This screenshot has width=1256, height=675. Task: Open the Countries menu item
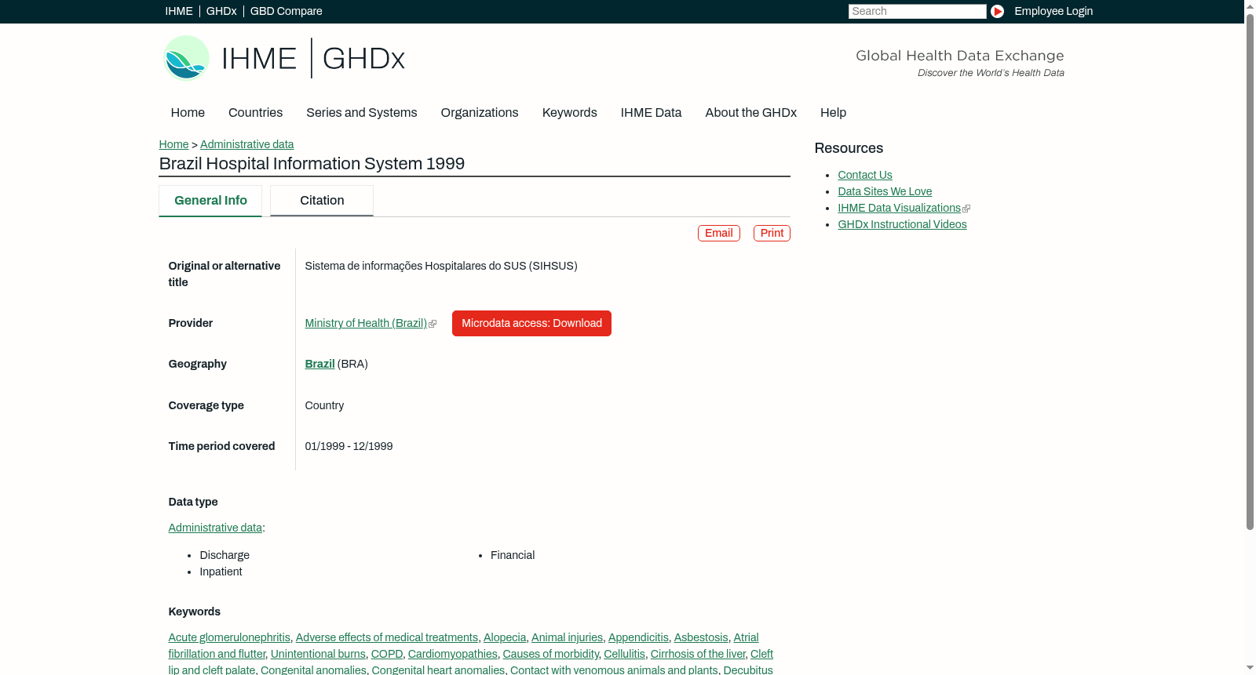(x=255, y=112)
